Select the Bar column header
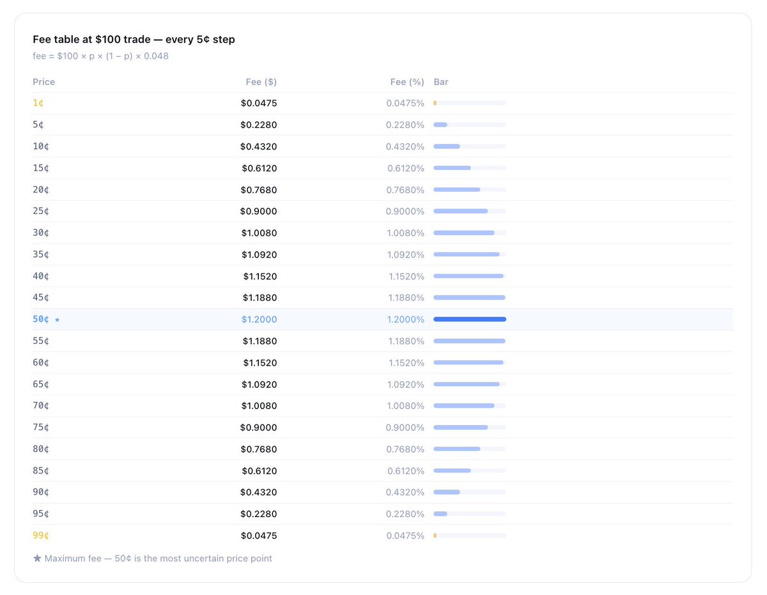767x595 pixels. click(441, 82)
